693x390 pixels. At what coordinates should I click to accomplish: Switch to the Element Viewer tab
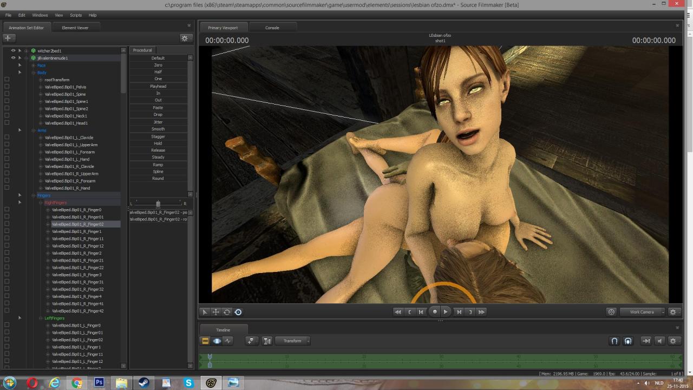[x=75, y=28]
